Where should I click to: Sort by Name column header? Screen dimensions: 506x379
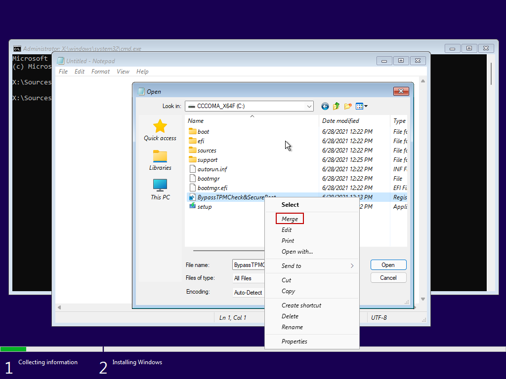pos(252,121)
